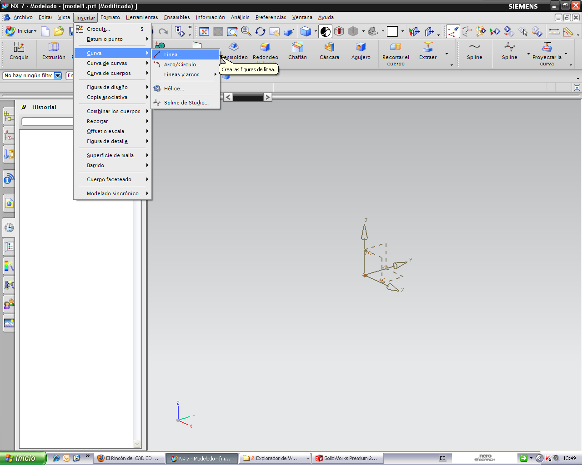The height and width of the screenshot is (465, 582).
Task: Choose Croquis... in the Insertar menu
Action: pyautogui.click(x=113, y=29)
